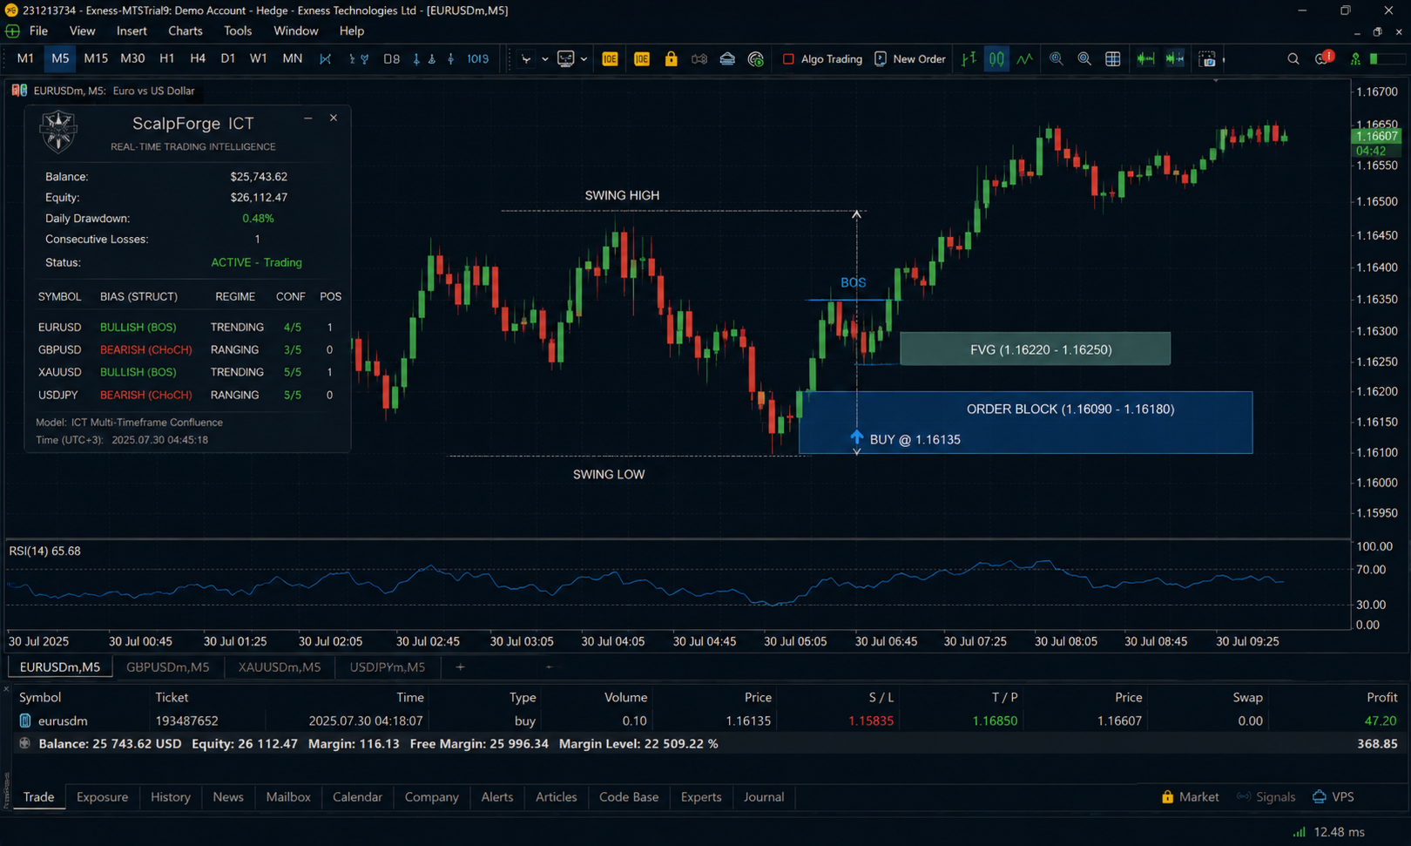1411x846 pixels.
Task: Expand the templates dropdown arrow
Action: click(x=584, y=59)
